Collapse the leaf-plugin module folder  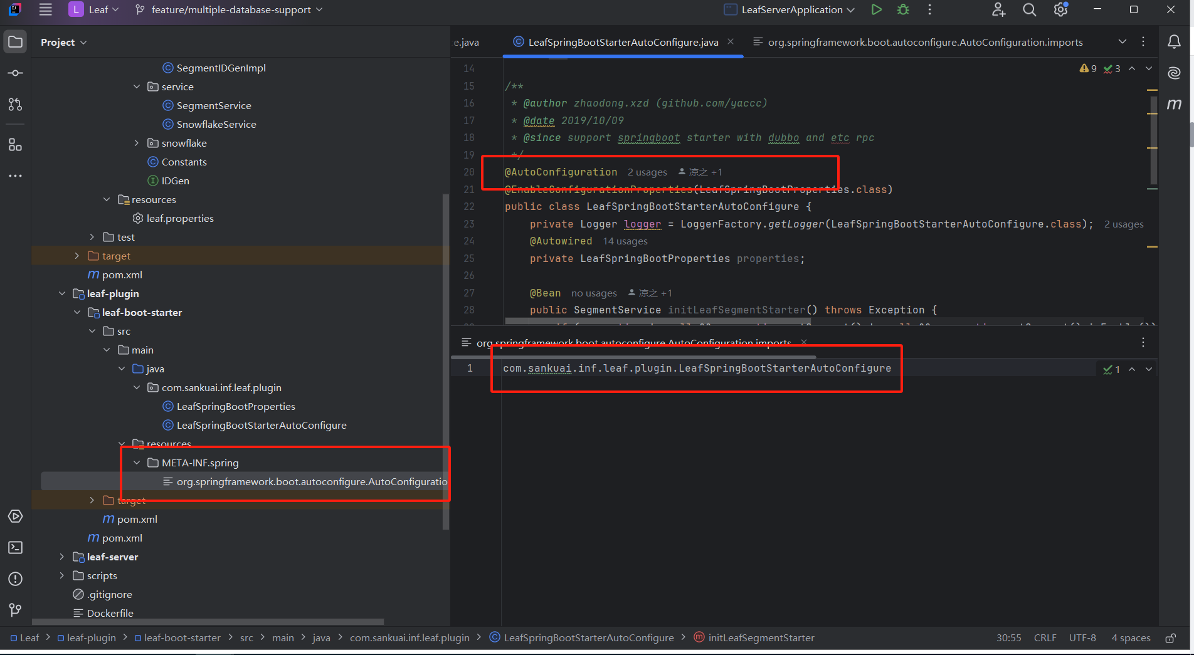tap(62, 293)
